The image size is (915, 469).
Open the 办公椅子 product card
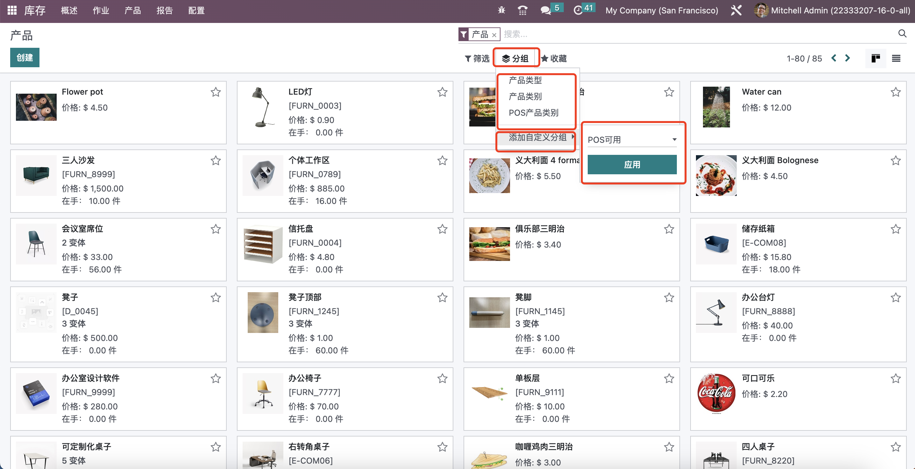[x=345, y=399]
